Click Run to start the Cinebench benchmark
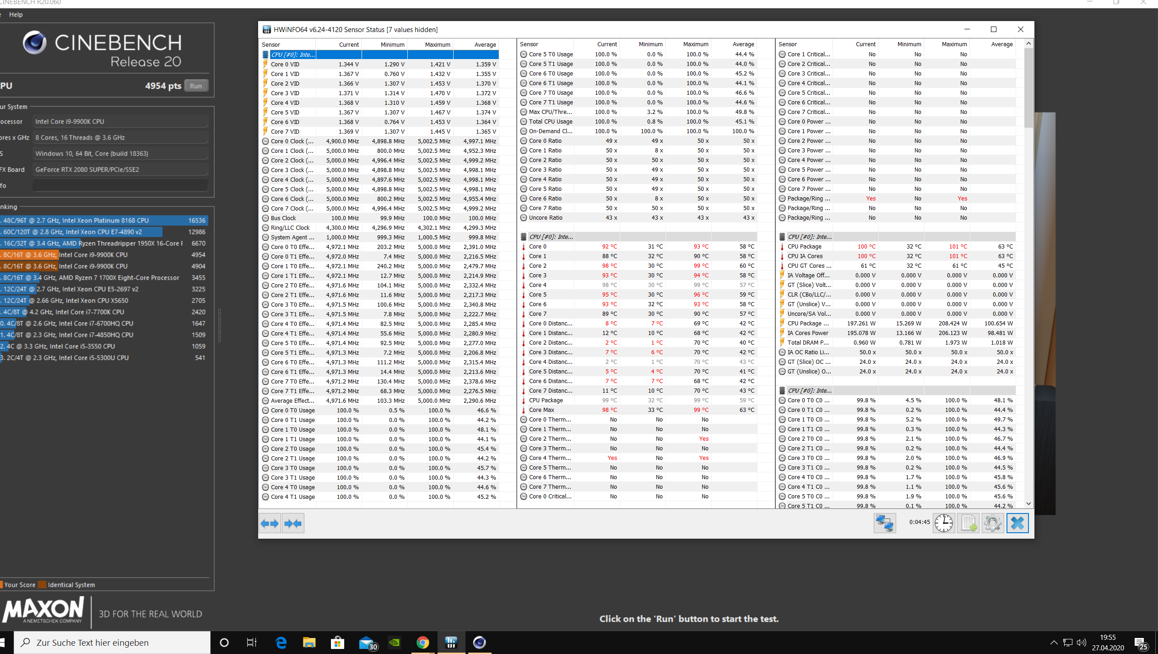Viewport: 1158px width, 654px height. click(196, 86)
